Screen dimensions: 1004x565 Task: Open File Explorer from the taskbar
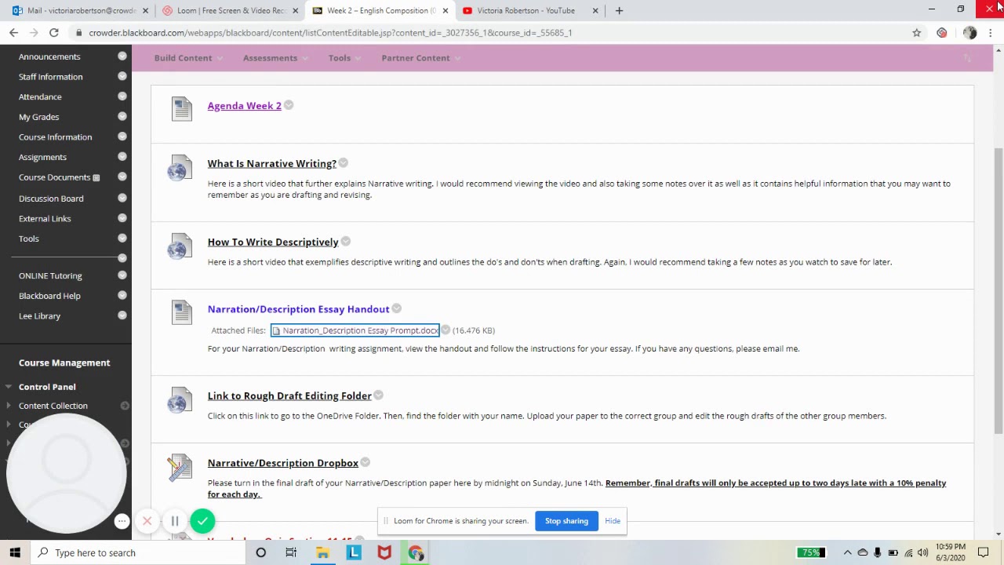pyautogui.click(x=322, y=552)
